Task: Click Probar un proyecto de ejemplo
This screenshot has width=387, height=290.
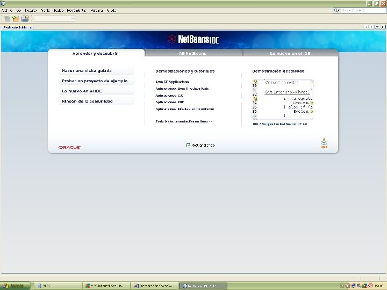Action: (96, 81)
